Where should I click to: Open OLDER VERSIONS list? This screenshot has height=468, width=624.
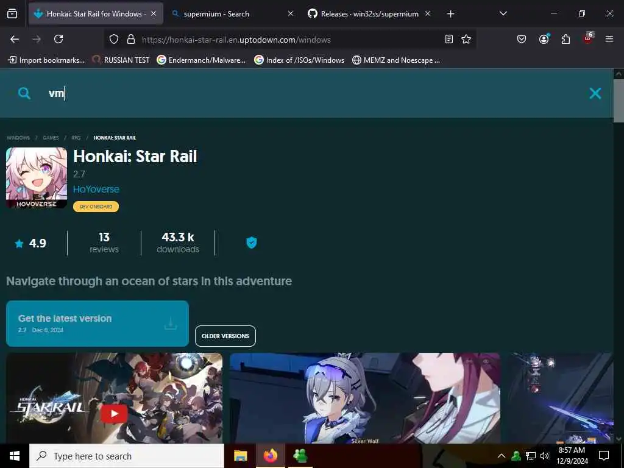click(225, 336)
